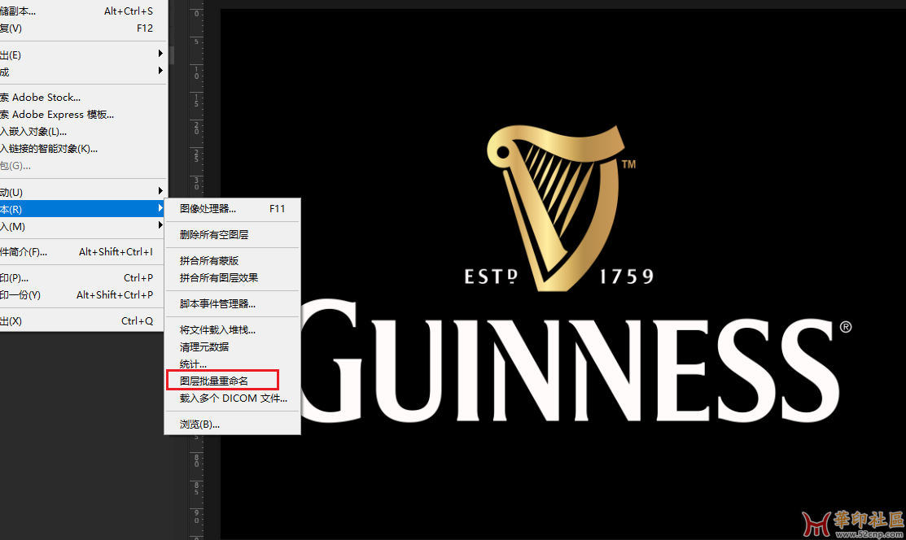Expand the 动(U) automate submenu
Image resolution: width=906 pixels, height=540 pixels.
(83, 192)
